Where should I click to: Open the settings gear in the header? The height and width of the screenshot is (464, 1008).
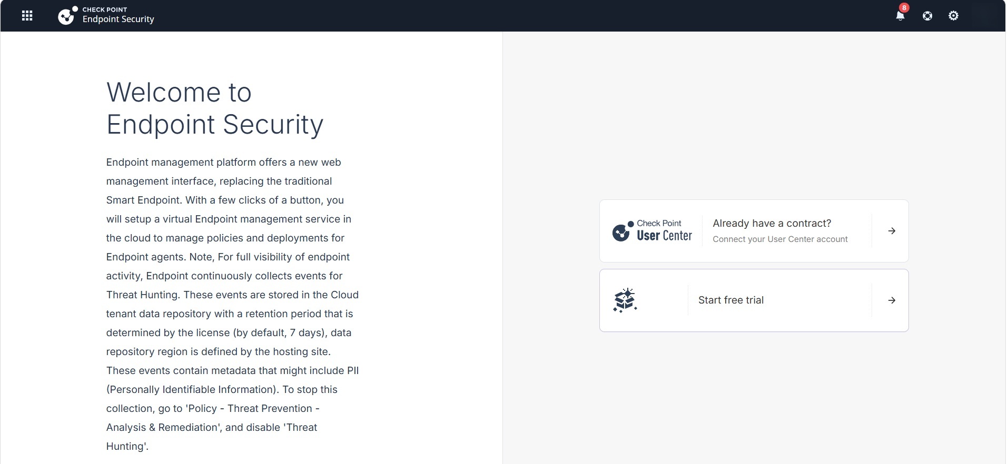pos(953,16)
